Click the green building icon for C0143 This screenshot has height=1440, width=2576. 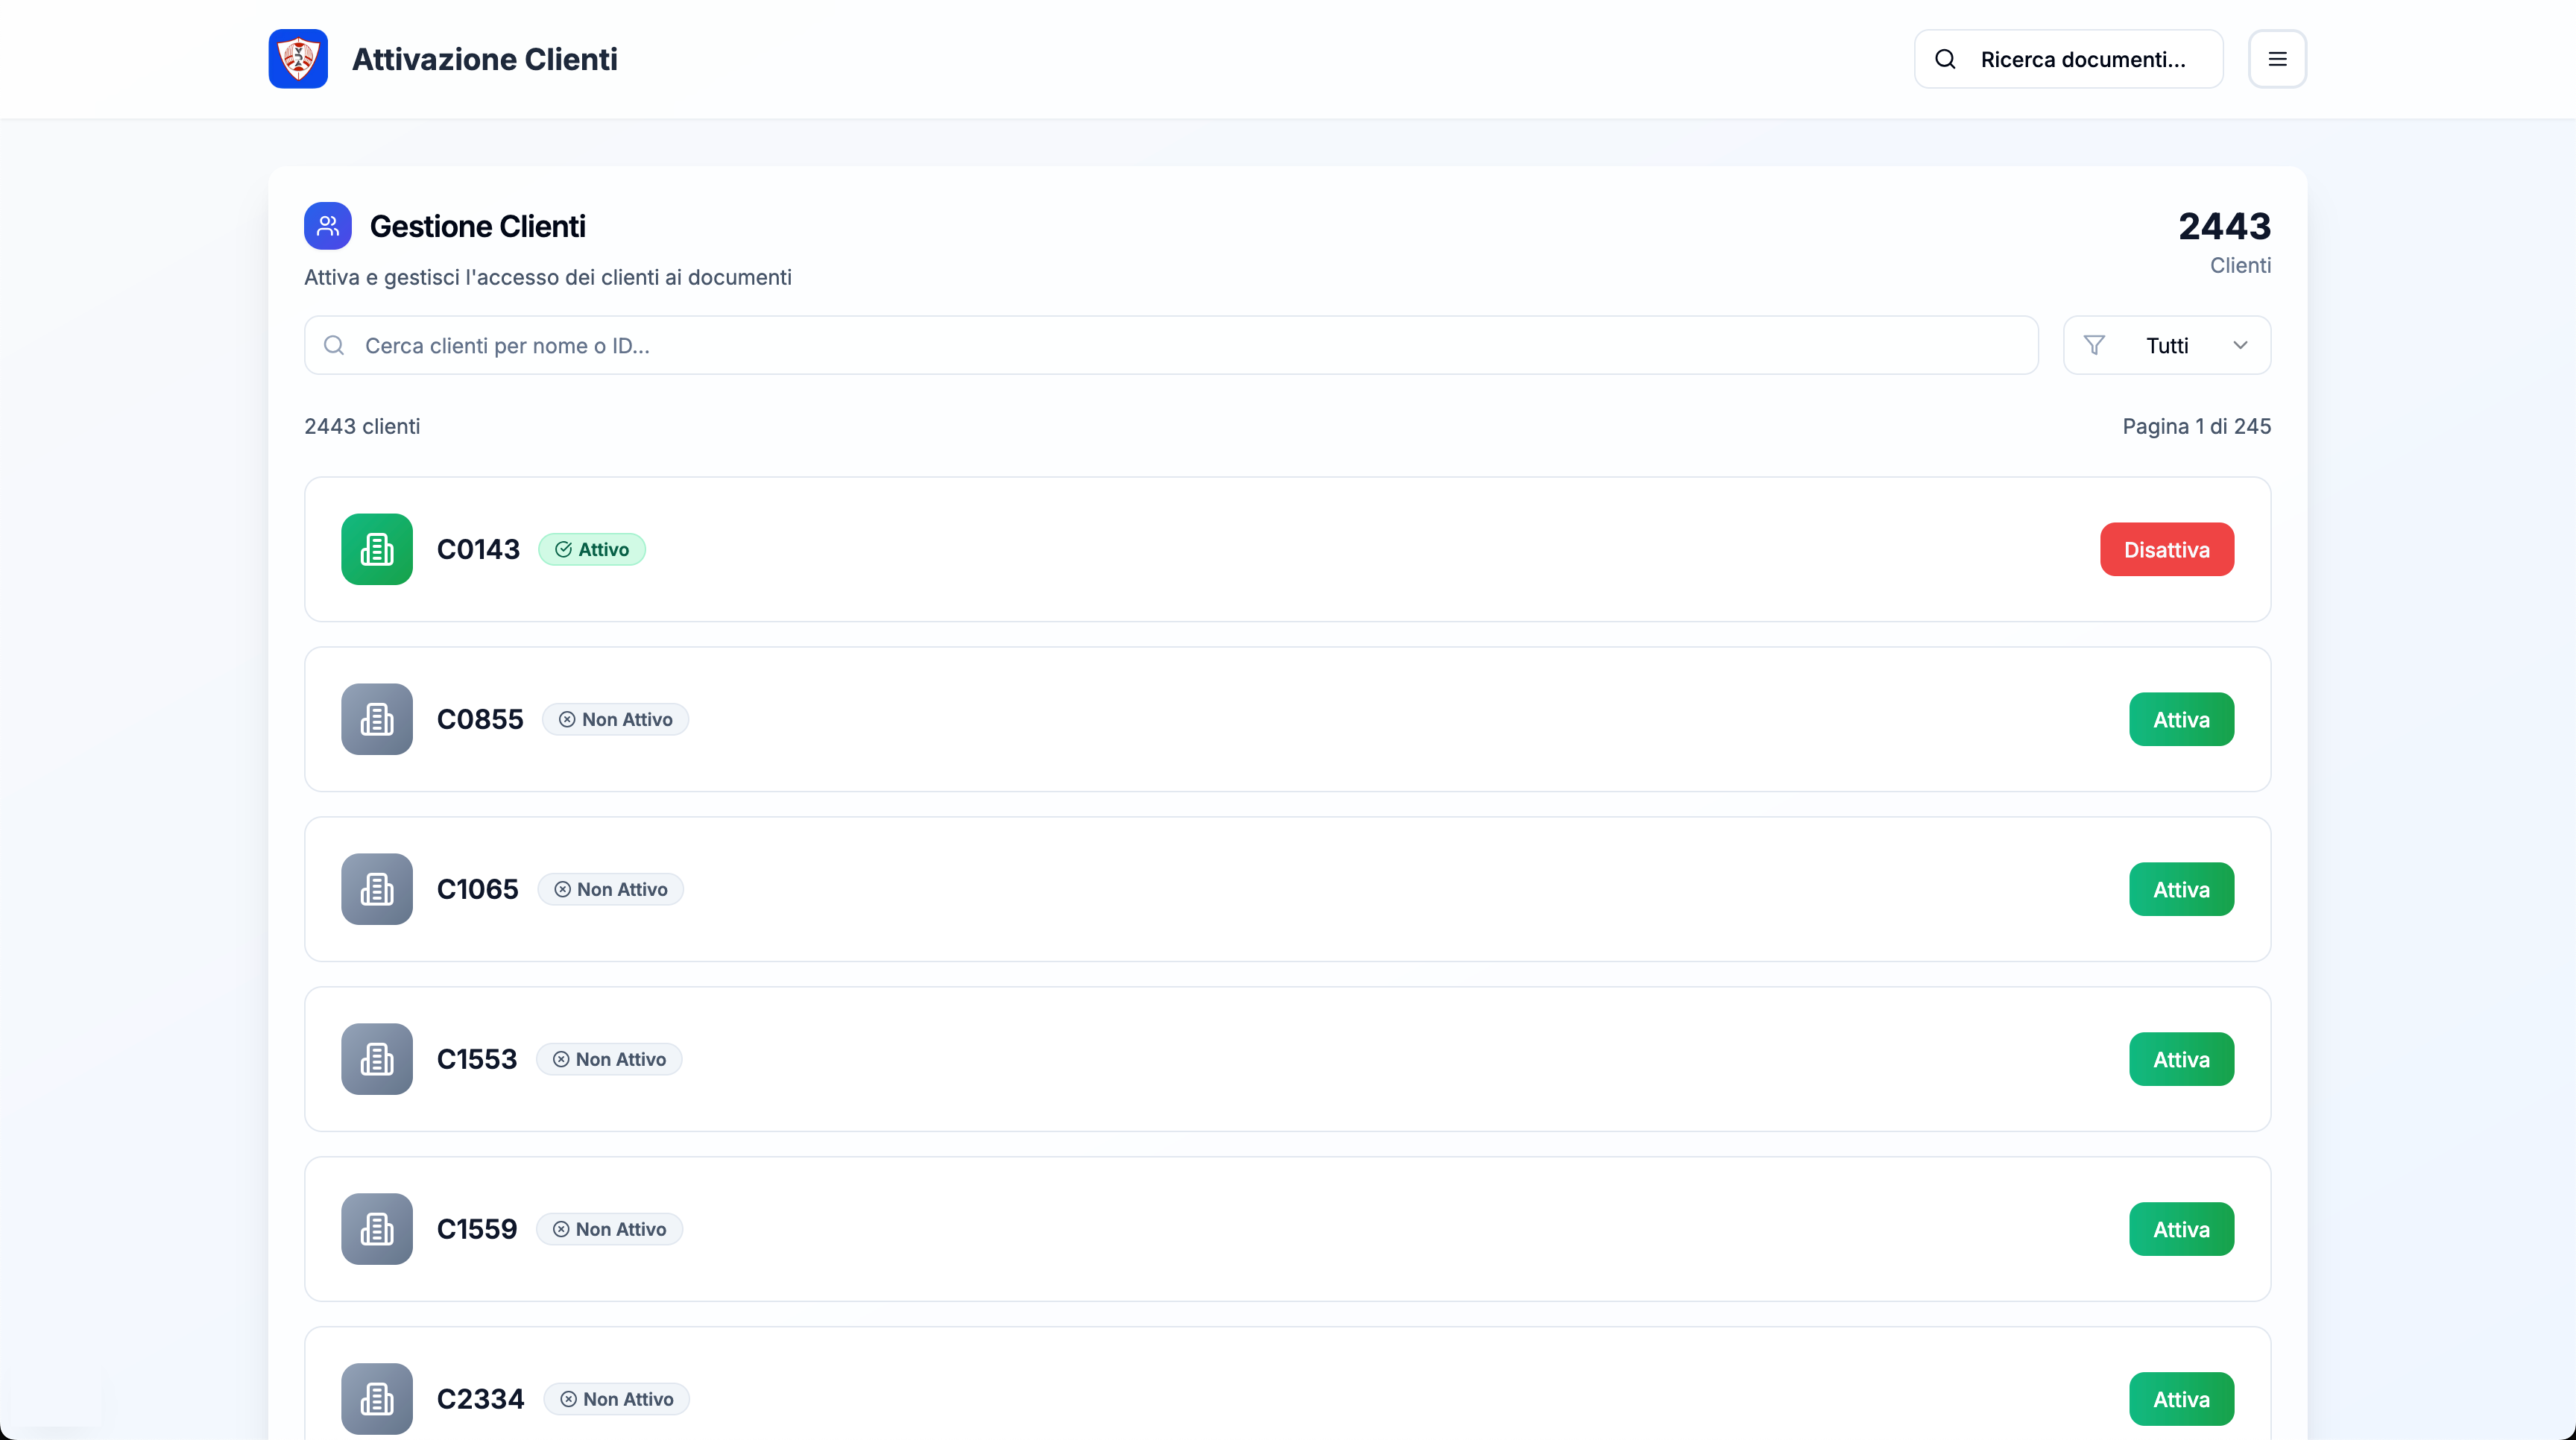click(x=376, y=549)
